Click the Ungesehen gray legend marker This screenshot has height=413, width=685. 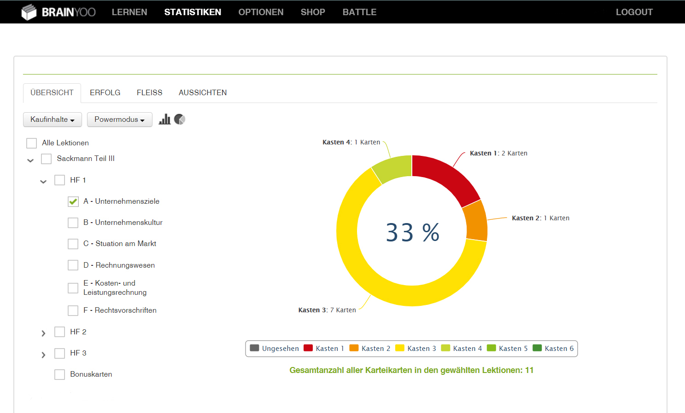coord(254,348)
